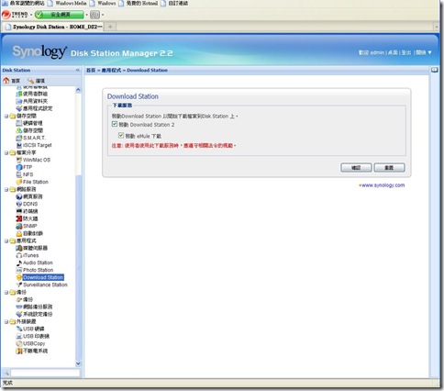Click the Trend Micro logo icon
Image resolution: width=444 pixels, height=391 pixels.
(6, 15)
